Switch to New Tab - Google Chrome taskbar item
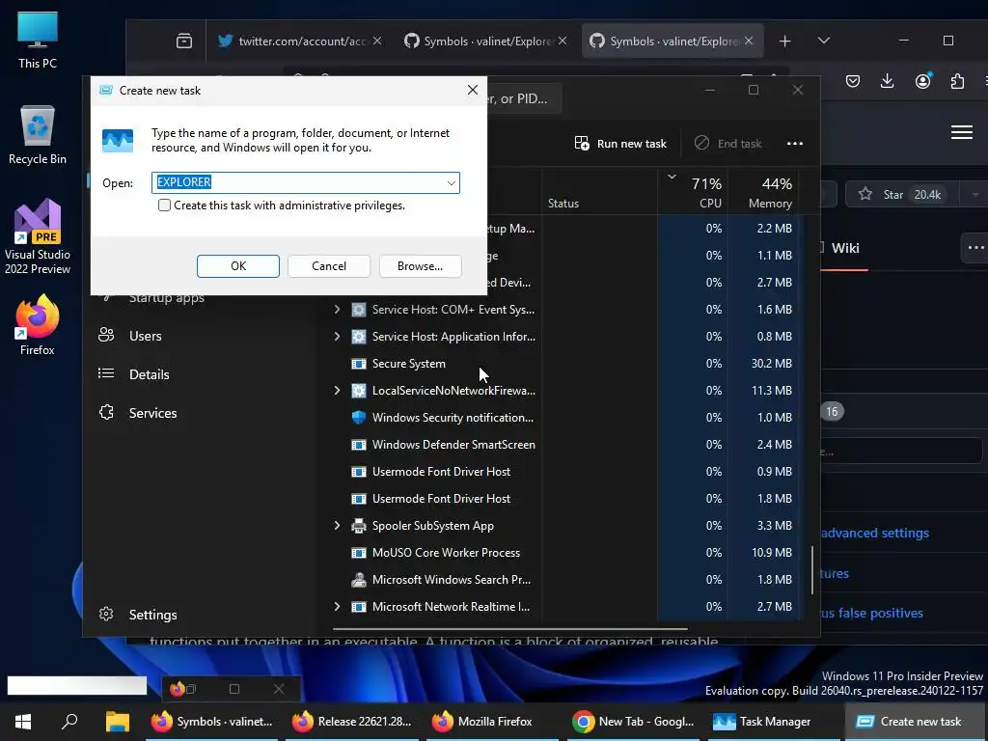988x741 pixels. (x=633, y=722)
